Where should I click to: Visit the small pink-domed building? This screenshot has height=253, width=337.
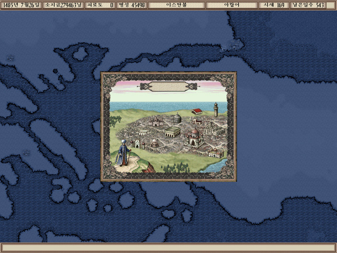(155, 143)
